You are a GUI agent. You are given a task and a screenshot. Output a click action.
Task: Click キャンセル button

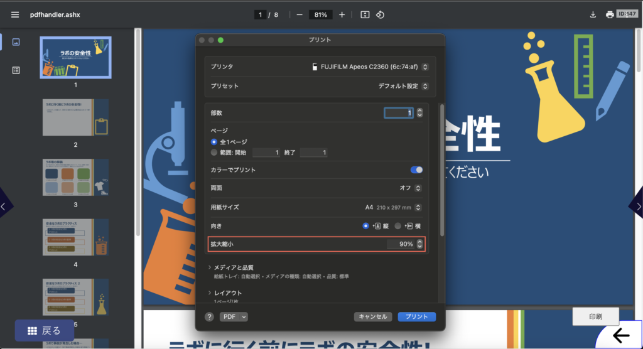373,316
